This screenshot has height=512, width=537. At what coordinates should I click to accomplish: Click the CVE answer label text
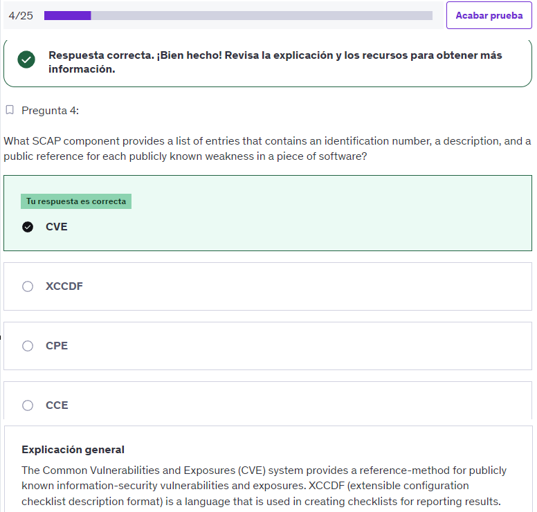pos(57,227)
